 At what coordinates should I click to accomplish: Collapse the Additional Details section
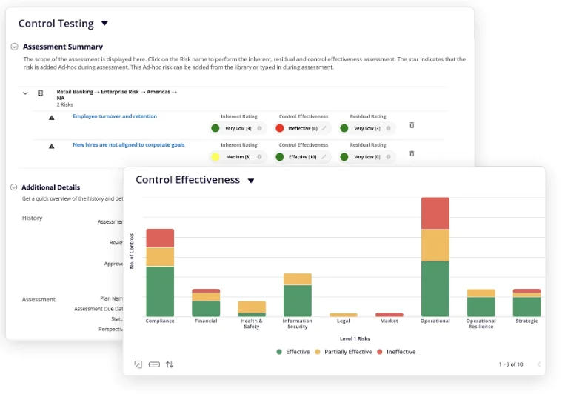13,187
